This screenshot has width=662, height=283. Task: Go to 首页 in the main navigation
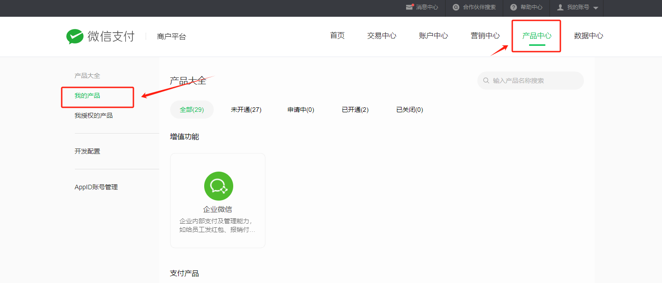[x=337, y=36]
